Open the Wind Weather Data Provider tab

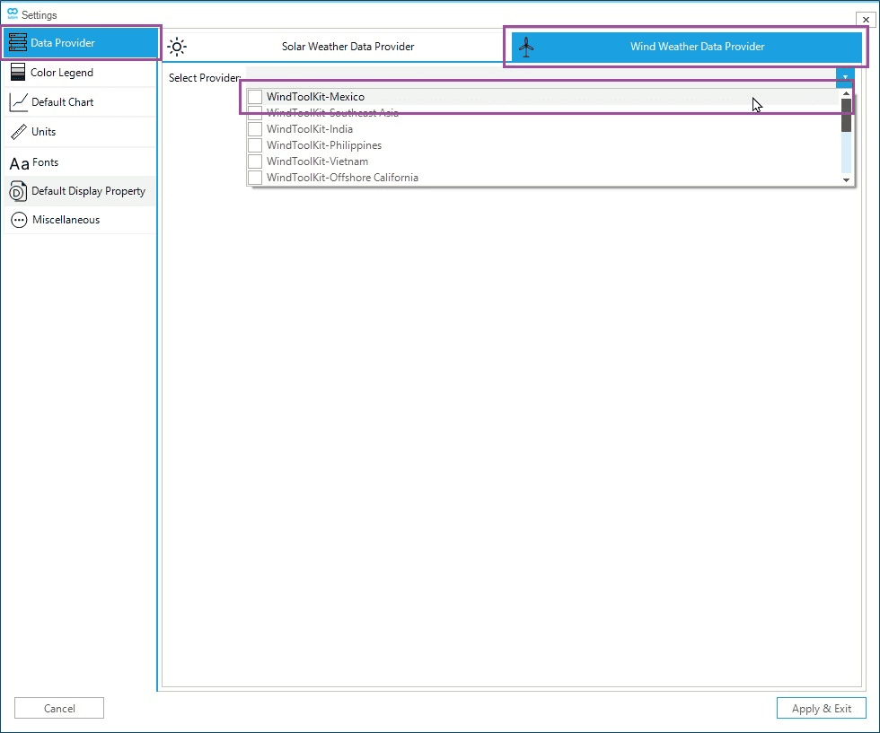tap(697, 47)
